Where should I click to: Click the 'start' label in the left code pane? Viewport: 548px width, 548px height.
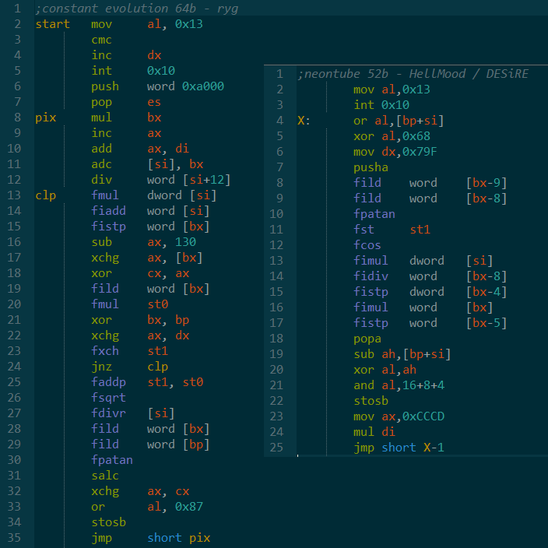click(52, 24)
